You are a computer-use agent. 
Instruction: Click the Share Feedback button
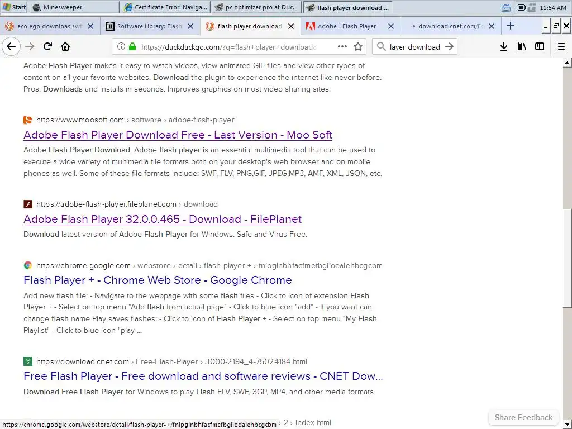523,417
